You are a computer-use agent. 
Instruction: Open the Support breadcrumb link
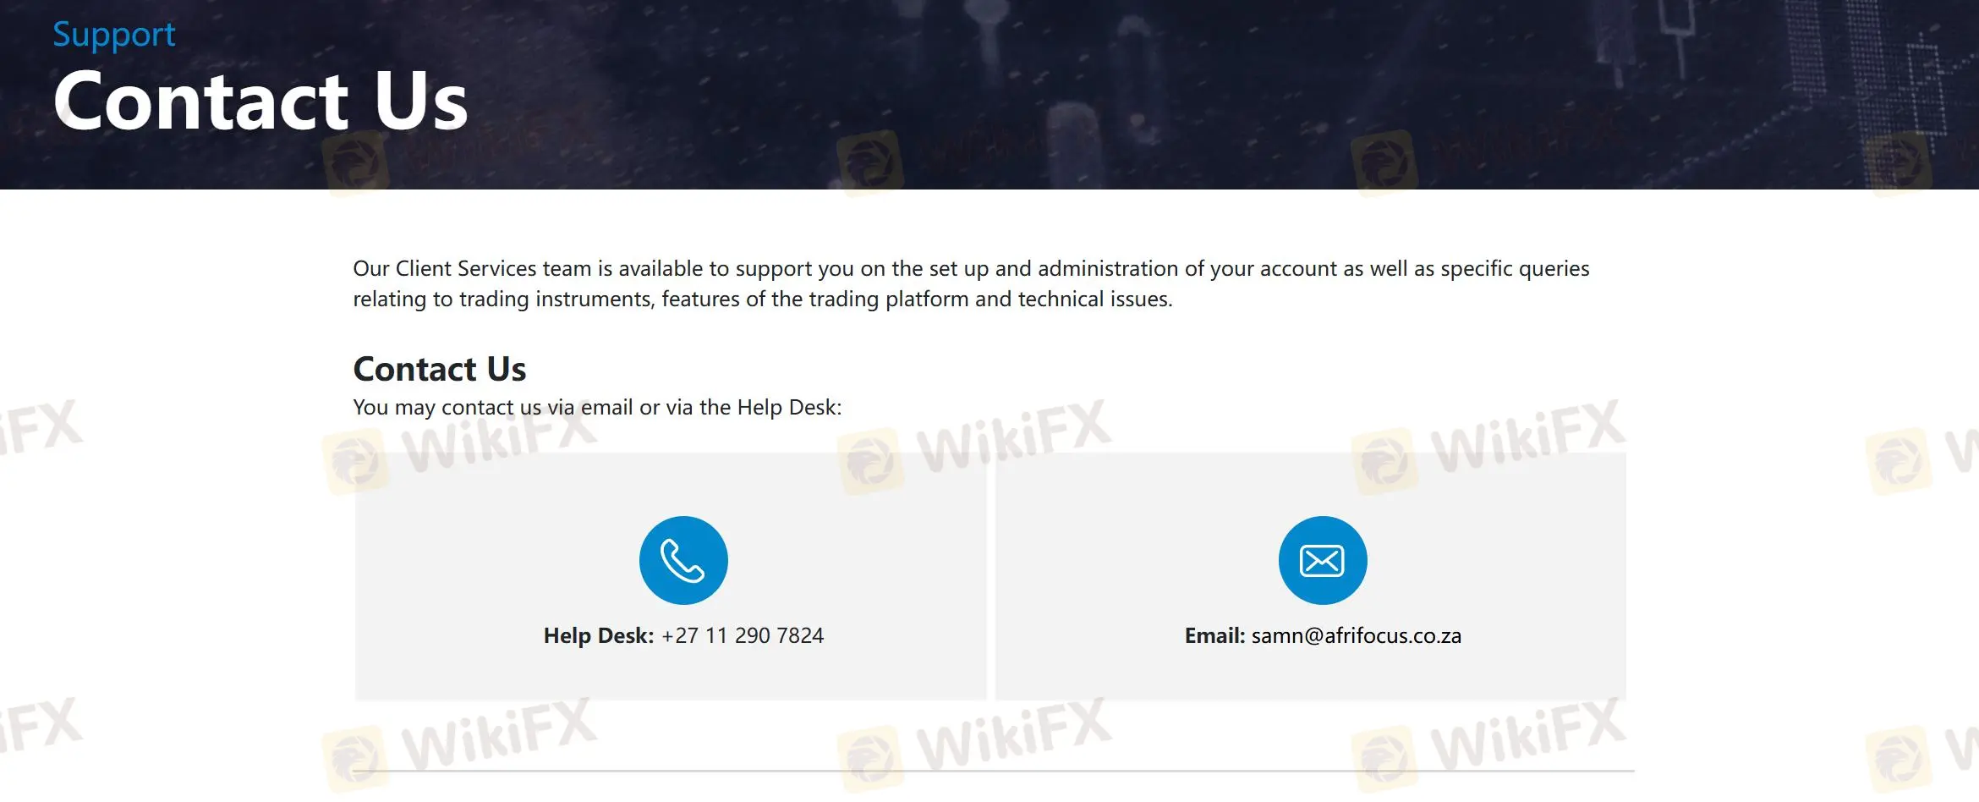[x=114, y=35]
